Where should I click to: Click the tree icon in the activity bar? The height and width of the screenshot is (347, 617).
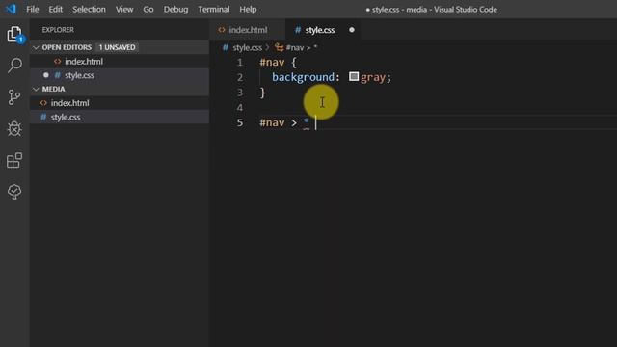point(14,192)
